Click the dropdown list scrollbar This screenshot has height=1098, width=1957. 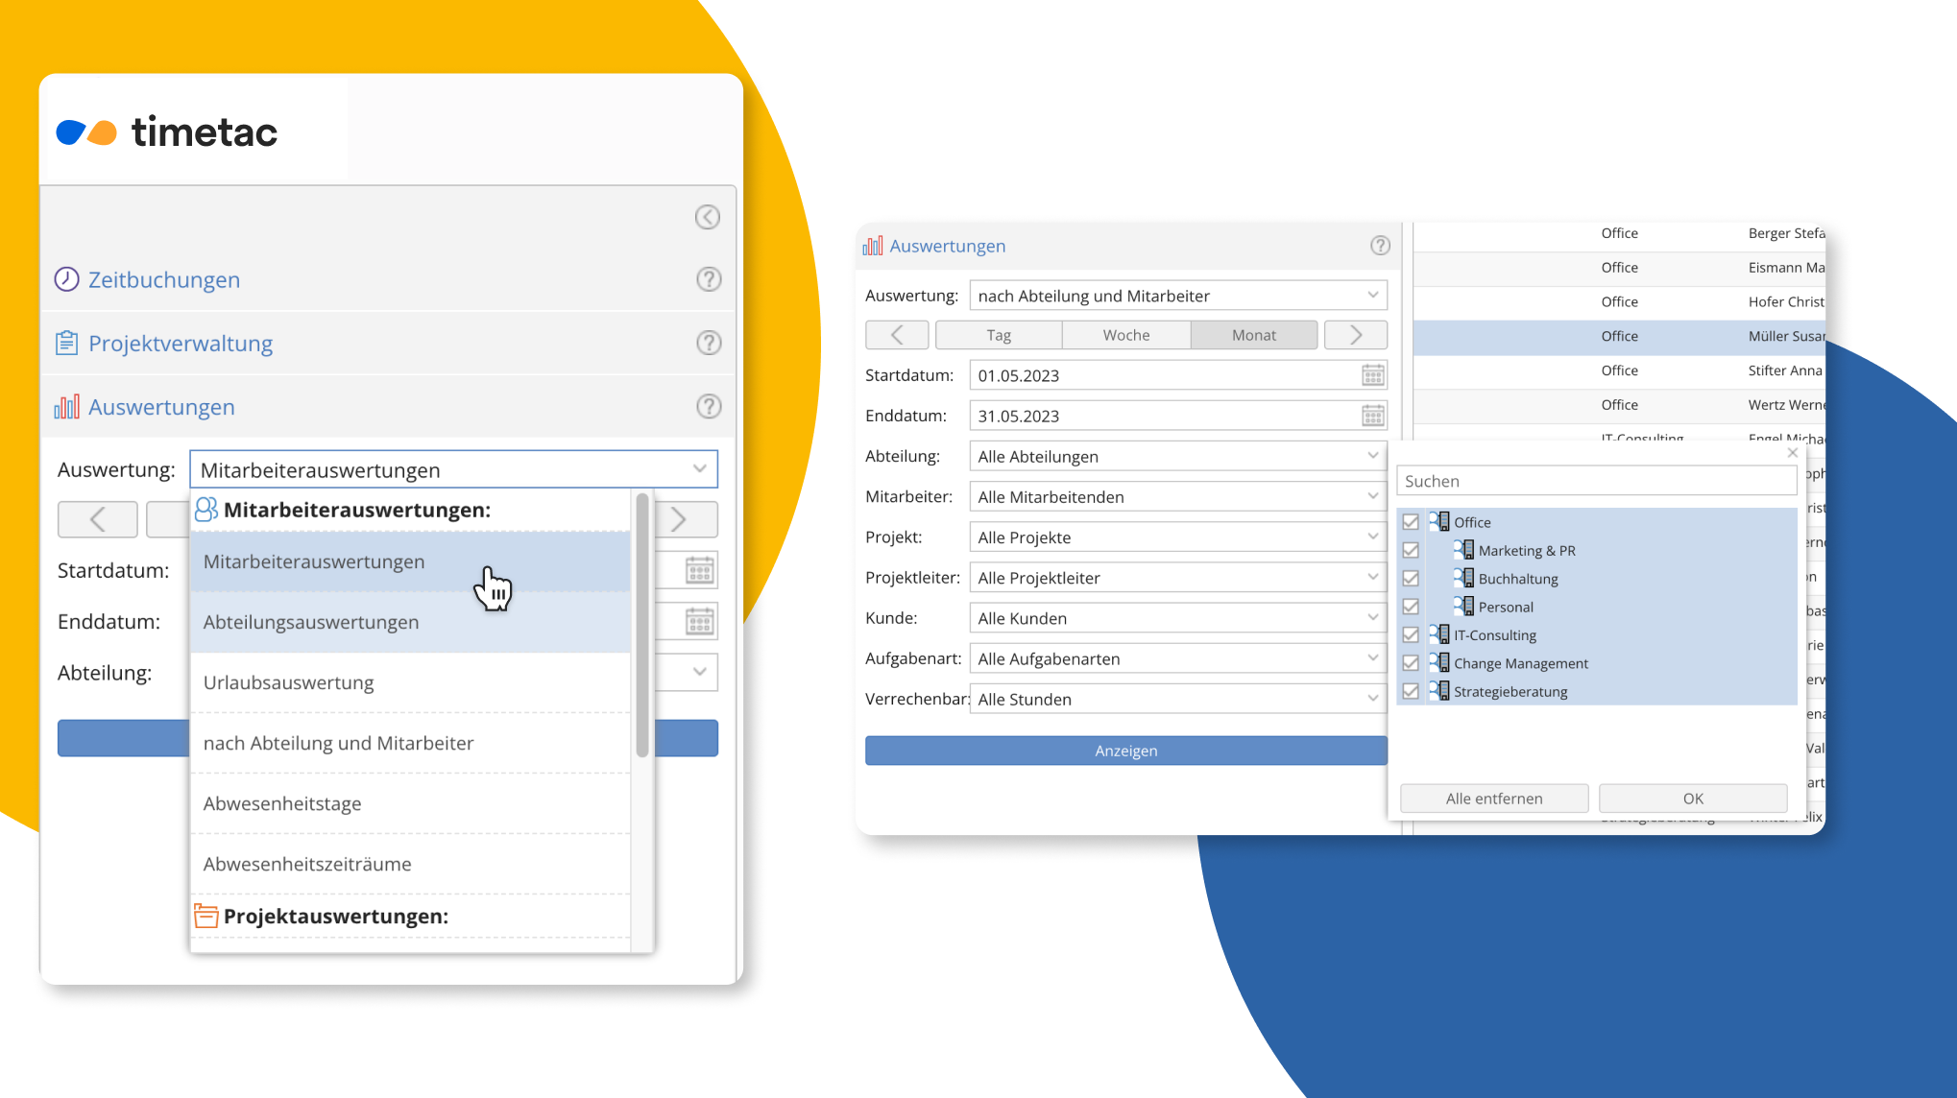(x=642, y=624)
